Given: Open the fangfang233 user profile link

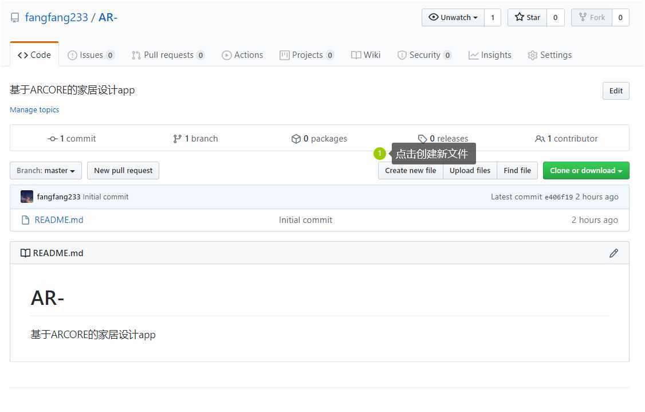Looking at the screenshot, I should point(56,17).
